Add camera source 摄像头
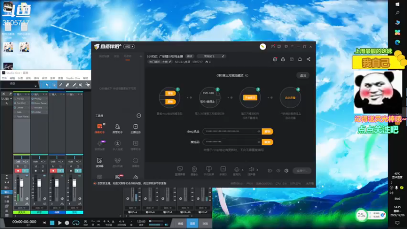The image size is (407, 229). click(x=194, y=171)
